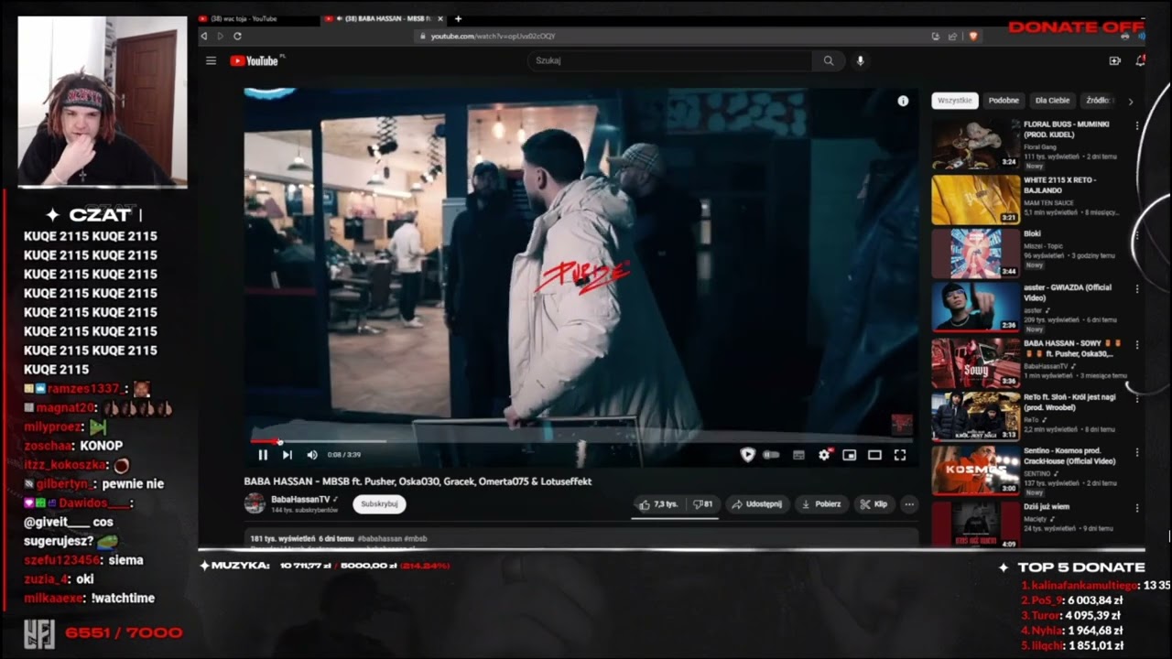The image size is (1172, 659).
Task: Select the Wszystkie filter chip
Action: (955, 101)
